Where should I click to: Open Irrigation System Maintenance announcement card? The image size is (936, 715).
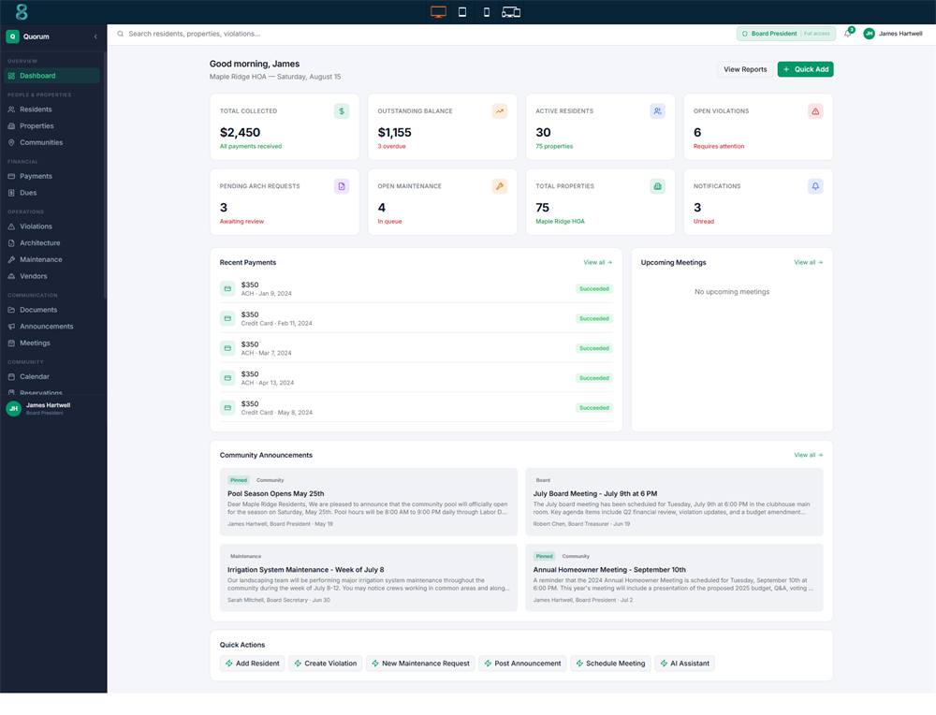tap(368, 577)
